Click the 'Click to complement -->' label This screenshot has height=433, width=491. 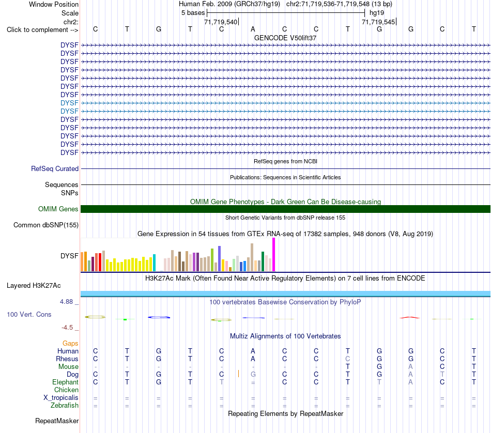click(42, 30)
